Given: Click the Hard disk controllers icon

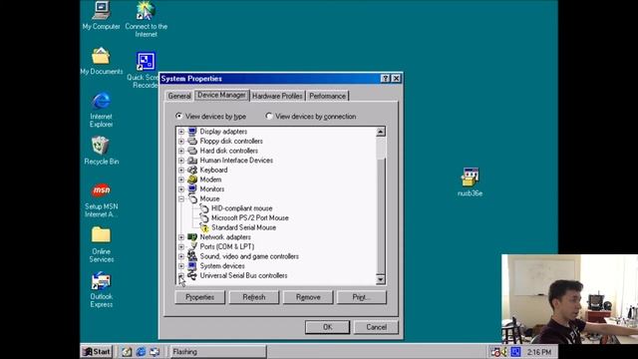Looking at the screenshot, I should [192, 151].
